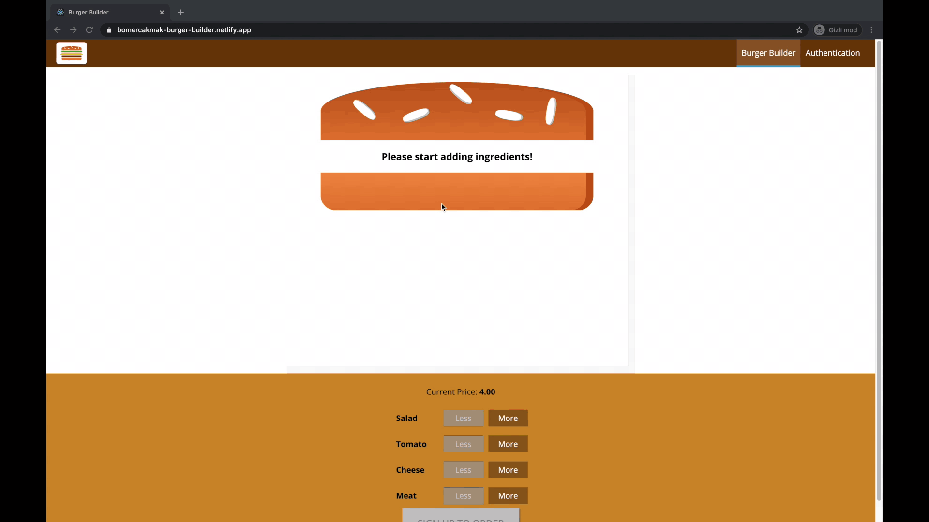Click the browser back arrow
The height and width of the screenshot is (522, 929).
coord(57,30)
